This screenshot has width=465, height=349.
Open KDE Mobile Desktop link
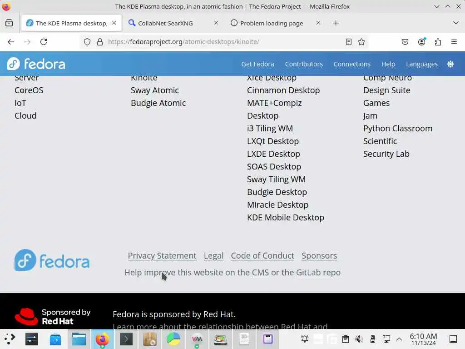coord(286,218)
